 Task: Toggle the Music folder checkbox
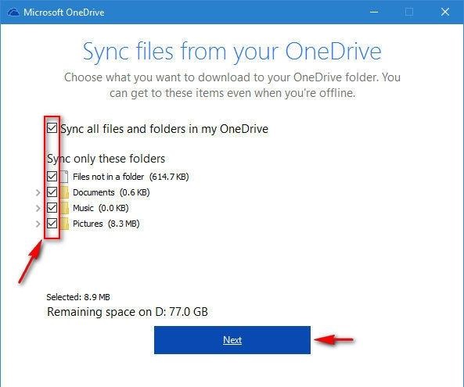[52, 208]
